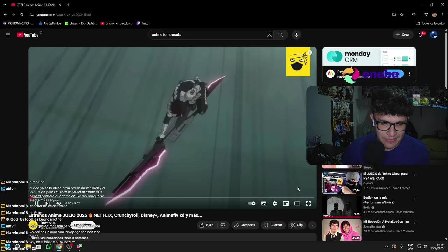Open the Beéle 'en la mía' thumbnail

pos(342,206)
